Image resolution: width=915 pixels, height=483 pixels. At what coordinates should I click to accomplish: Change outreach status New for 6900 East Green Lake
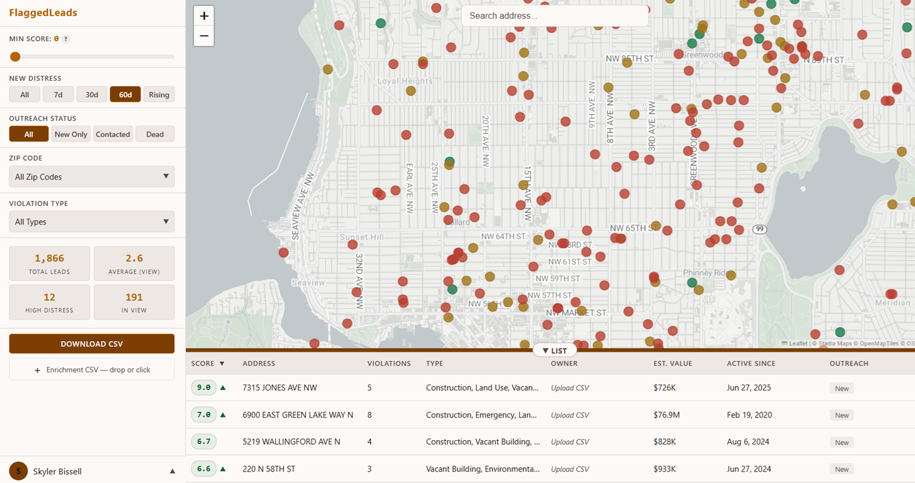coord(841,415)
